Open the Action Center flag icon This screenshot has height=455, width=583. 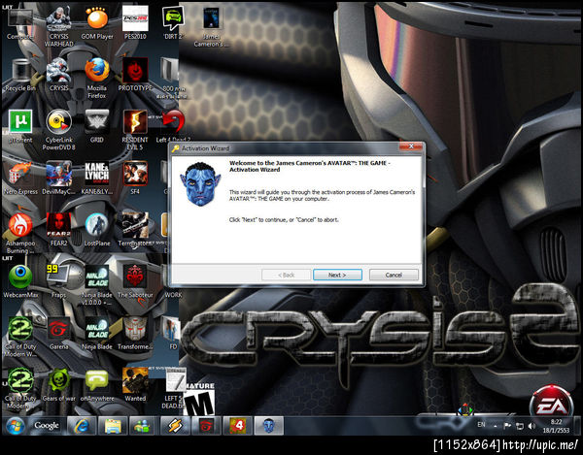[x=507, y=426]
